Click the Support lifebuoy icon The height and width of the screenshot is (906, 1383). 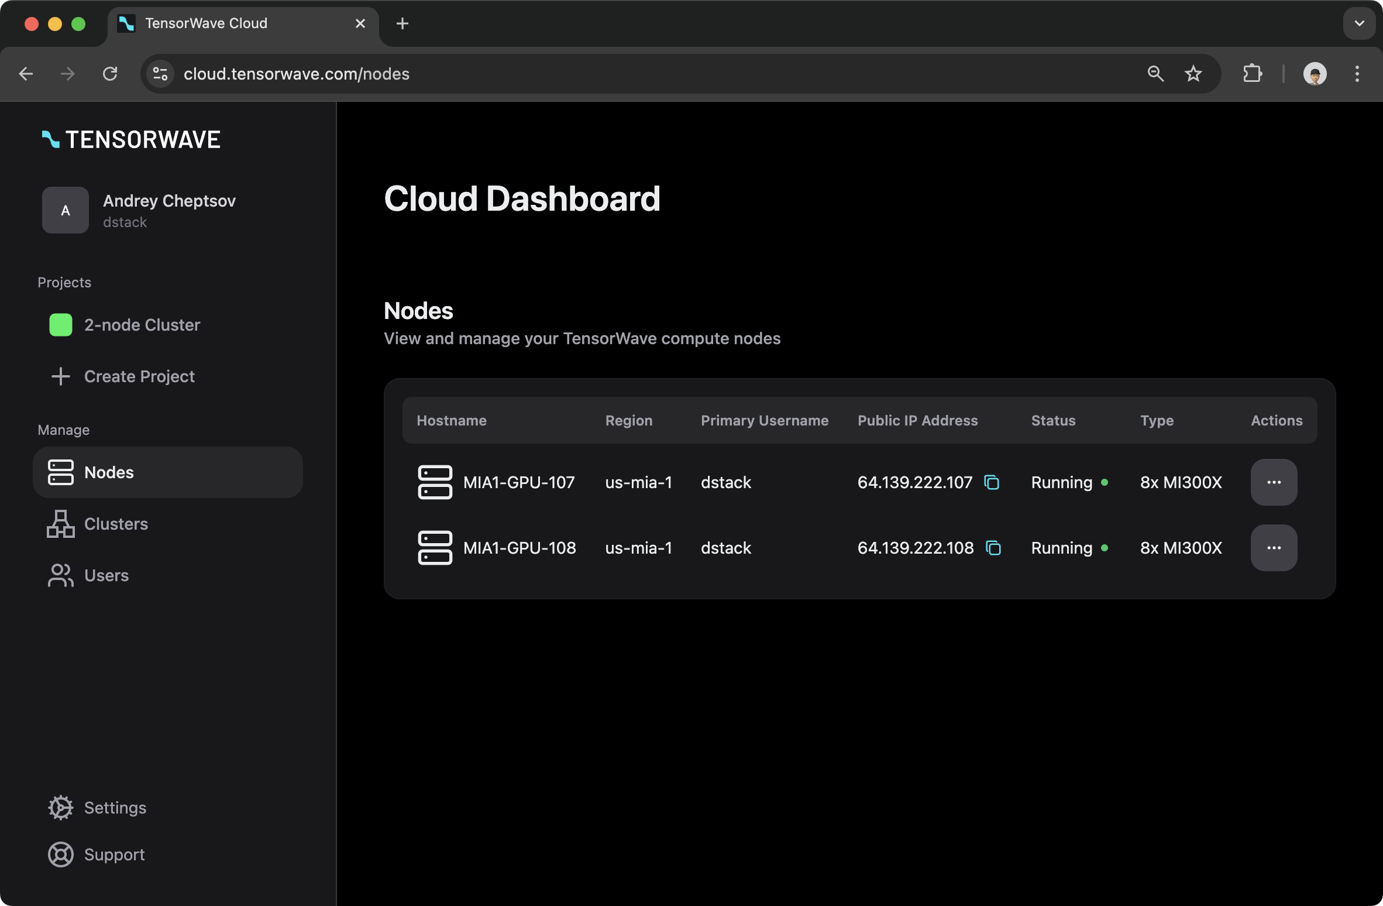61,854
